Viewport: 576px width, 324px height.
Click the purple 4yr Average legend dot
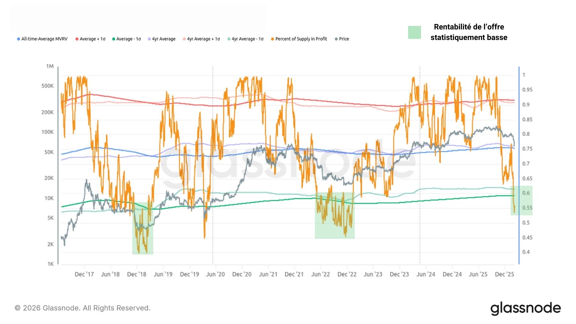pyautogui.click(x=149, y=39)
